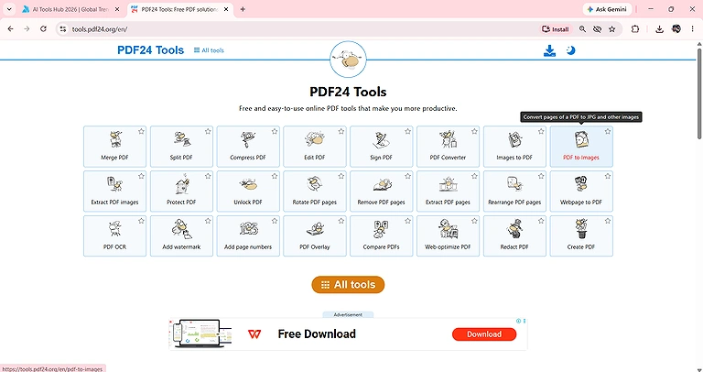Click the page vertical scrollbar thumb
The width and height of the screenshot is (703, 372).
click(x=699, y=93)
